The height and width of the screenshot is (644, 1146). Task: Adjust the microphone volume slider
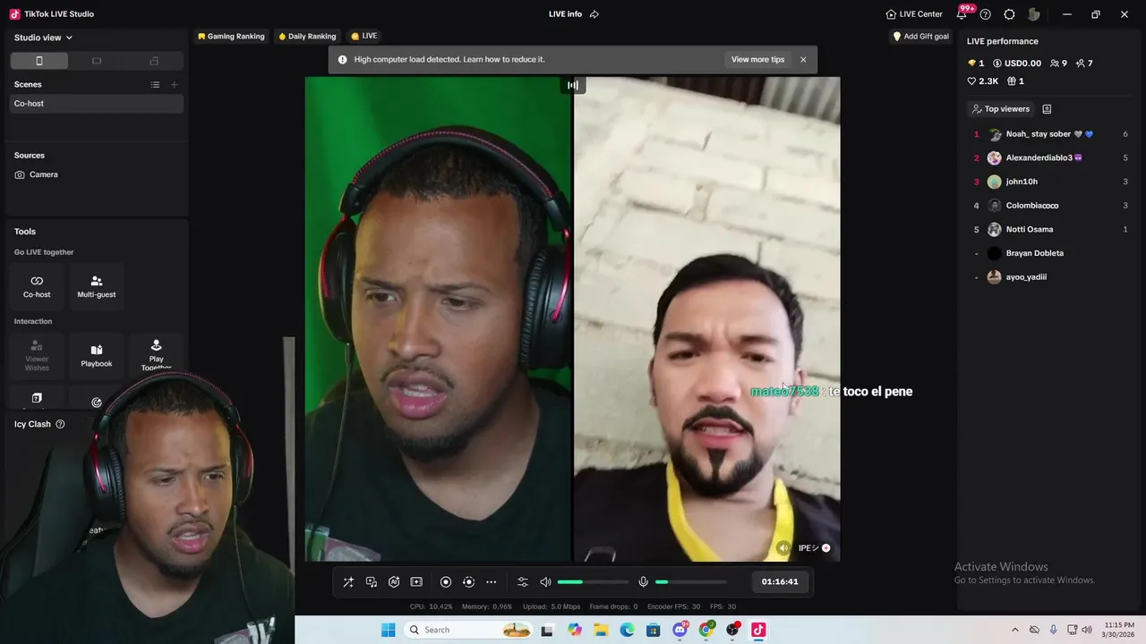tap(690, 582)
